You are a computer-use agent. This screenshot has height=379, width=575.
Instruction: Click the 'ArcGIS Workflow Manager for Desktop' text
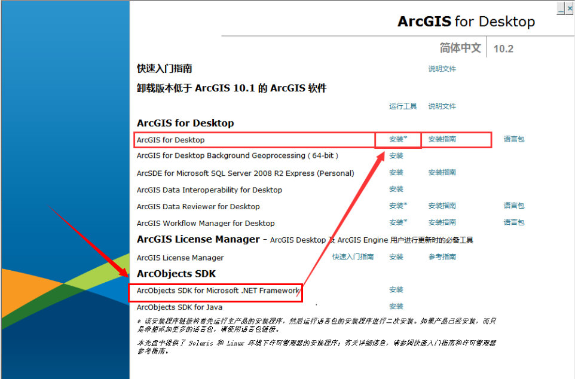(206, 224)
